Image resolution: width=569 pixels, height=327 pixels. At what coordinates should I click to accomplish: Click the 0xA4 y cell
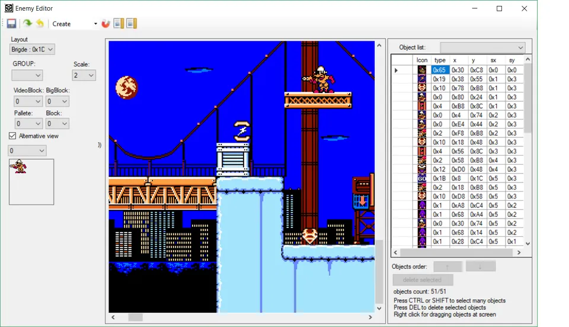pos(477,214)
